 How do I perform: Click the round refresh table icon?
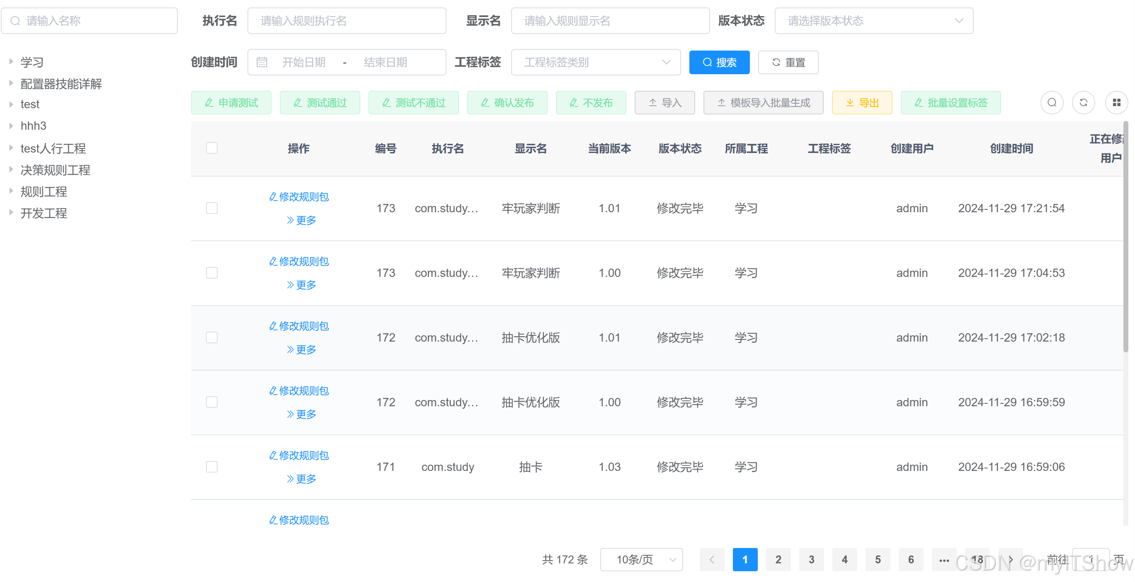(x=1083, y=103)
